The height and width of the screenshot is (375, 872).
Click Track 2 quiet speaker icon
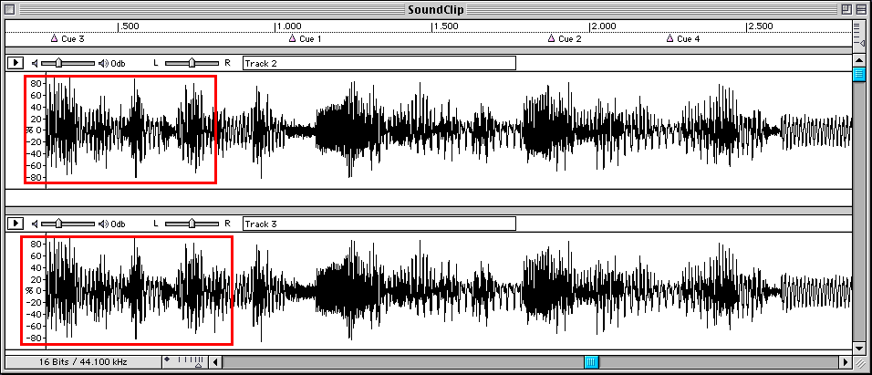[35, 63]
